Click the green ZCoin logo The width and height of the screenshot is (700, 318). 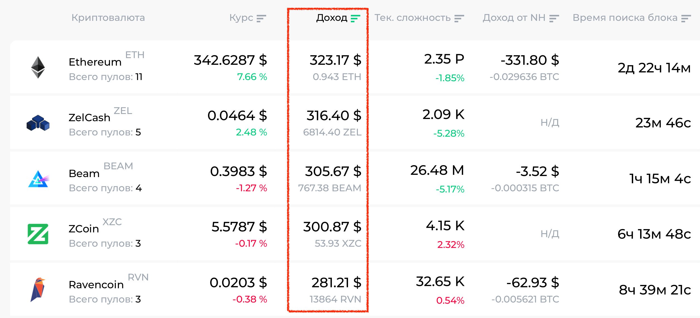pyautogui.click(x=38, y=234)
